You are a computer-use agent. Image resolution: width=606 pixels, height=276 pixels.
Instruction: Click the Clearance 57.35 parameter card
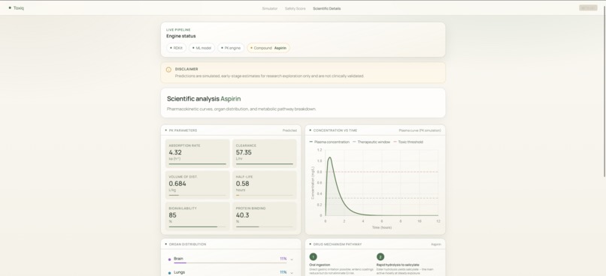point(265,154)
